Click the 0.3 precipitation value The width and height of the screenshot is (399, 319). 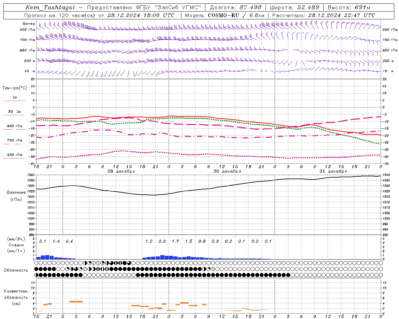pos(215,241)
